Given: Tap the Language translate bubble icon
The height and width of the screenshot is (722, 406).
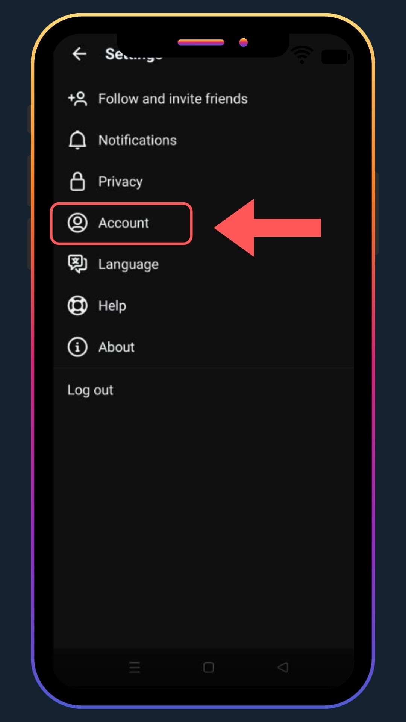Looking at the screenshot, I should tap(77, 264).
